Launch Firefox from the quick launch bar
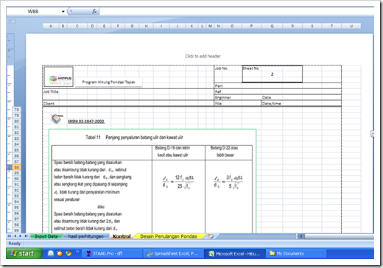The height and width of the screenshot is (268, 383). click(60, 253)
